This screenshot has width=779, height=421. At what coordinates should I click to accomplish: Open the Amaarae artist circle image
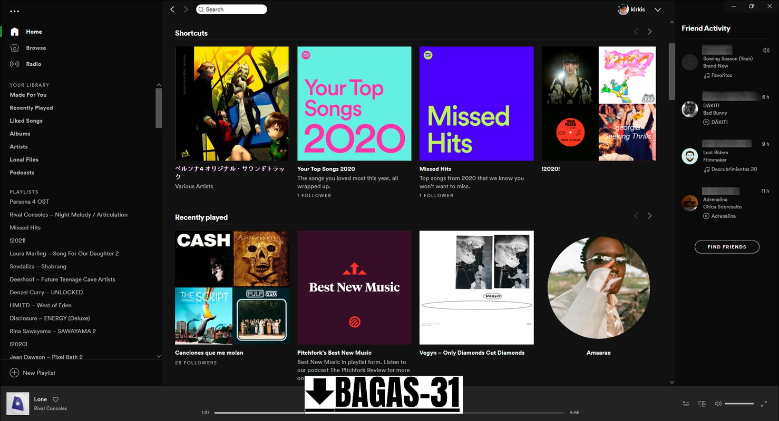(599, 288)
